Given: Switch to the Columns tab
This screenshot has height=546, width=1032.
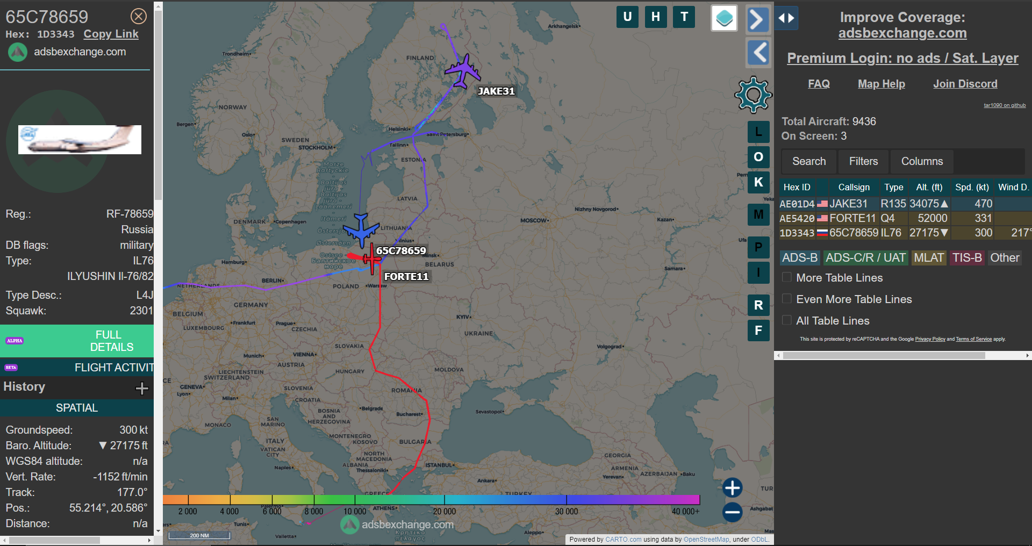Looking at the screenshot, I should coord(922,161).
